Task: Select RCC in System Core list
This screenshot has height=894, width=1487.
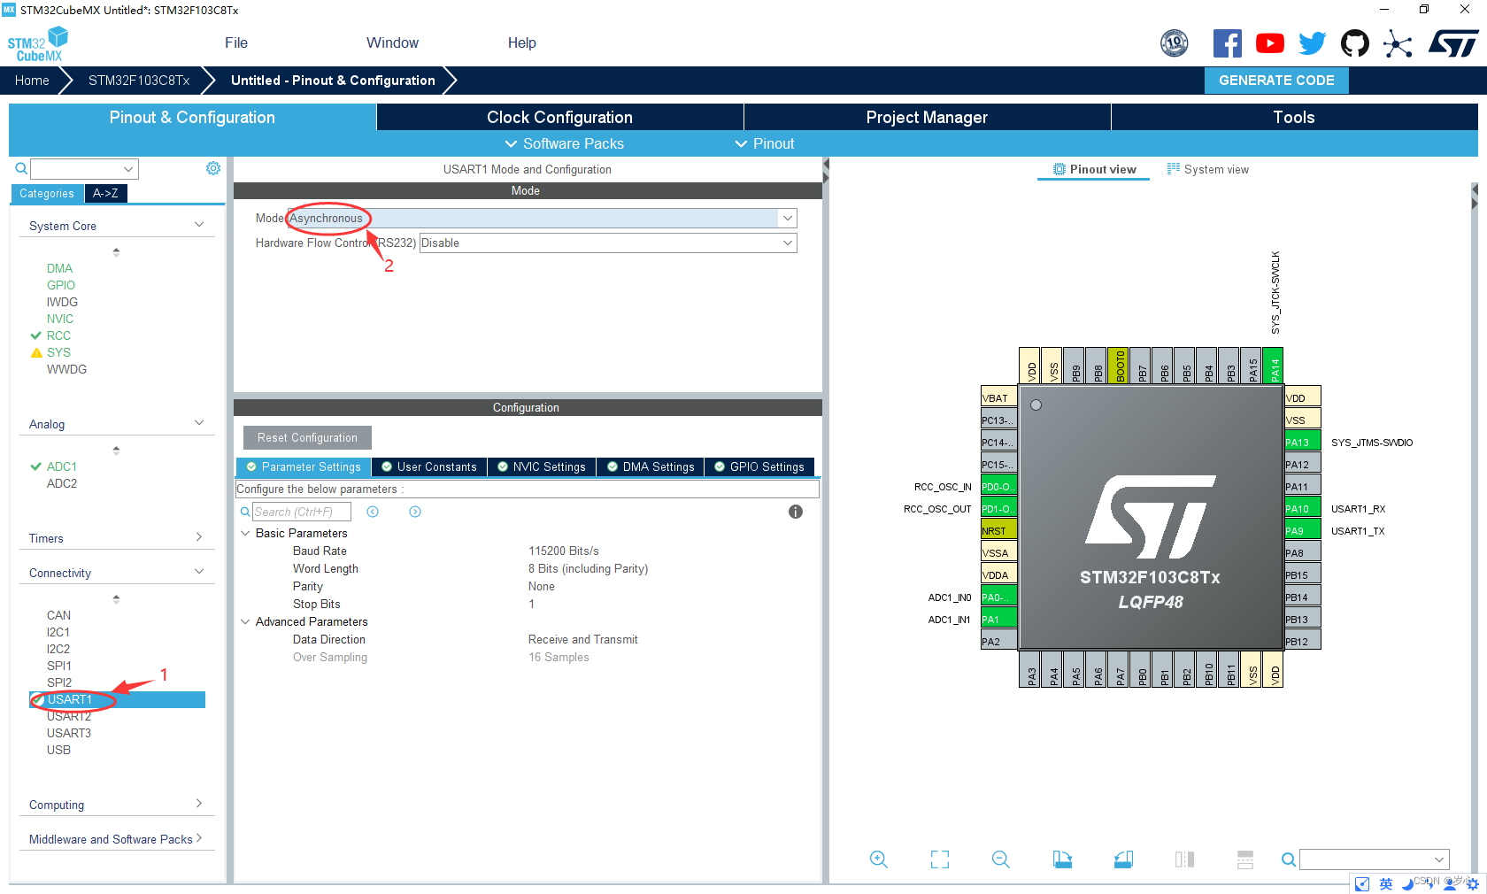Action: pyautogui.click(x=58, y=335)
